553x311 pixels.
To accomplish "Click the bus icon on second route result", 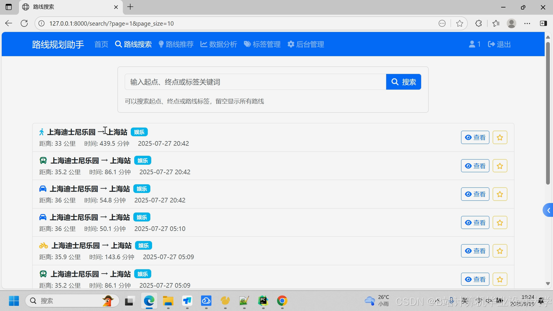I will point(43,160).
